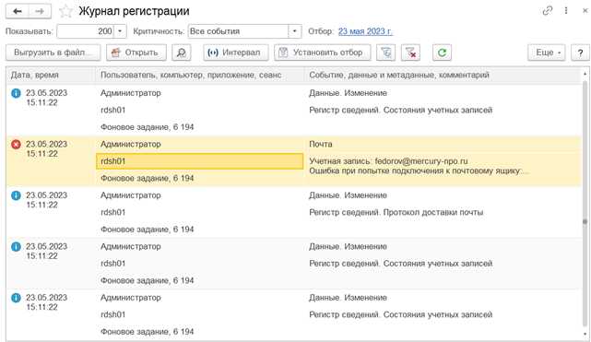Add Журнал регистрации to favorites star
This screenshot has height=342, width=591.
[66, 11]
